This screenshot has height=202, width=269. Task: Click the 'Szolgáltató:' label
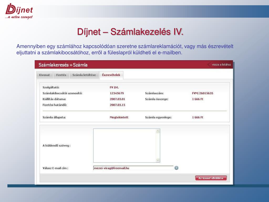pyautogui.click(x=51, y=87)
